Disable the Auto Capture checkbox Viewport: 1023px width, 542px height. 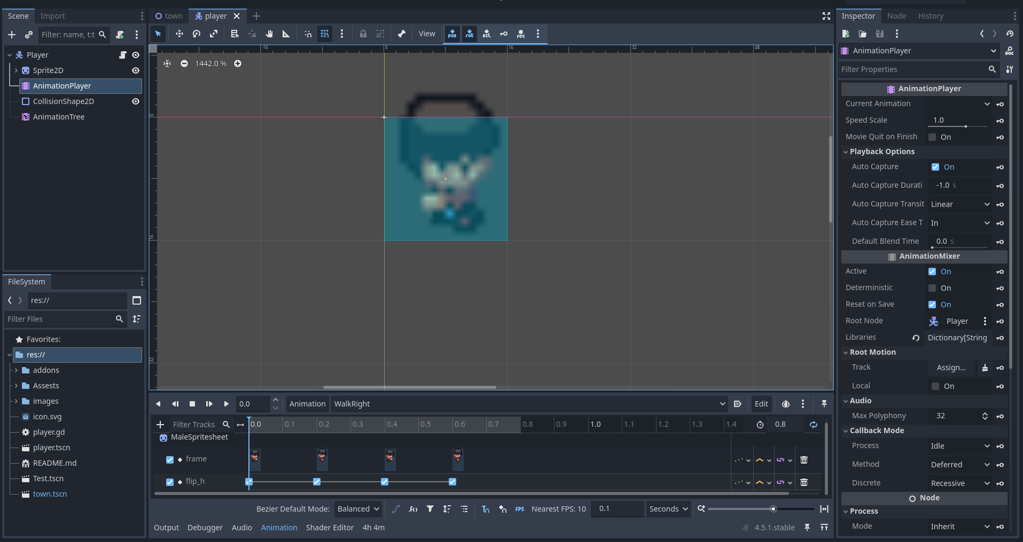[x=935, y=167]
